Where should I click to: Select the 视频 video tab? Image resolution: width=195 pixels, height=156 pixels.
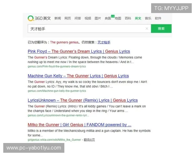click(88, 18)
